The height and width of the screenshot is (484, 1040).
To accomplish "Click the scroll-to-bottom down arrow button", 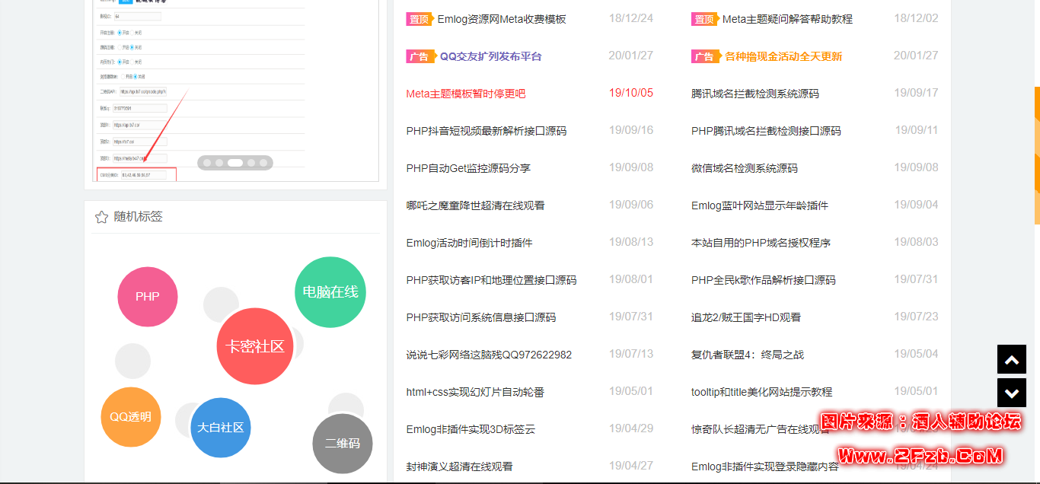I will 1011,393.
